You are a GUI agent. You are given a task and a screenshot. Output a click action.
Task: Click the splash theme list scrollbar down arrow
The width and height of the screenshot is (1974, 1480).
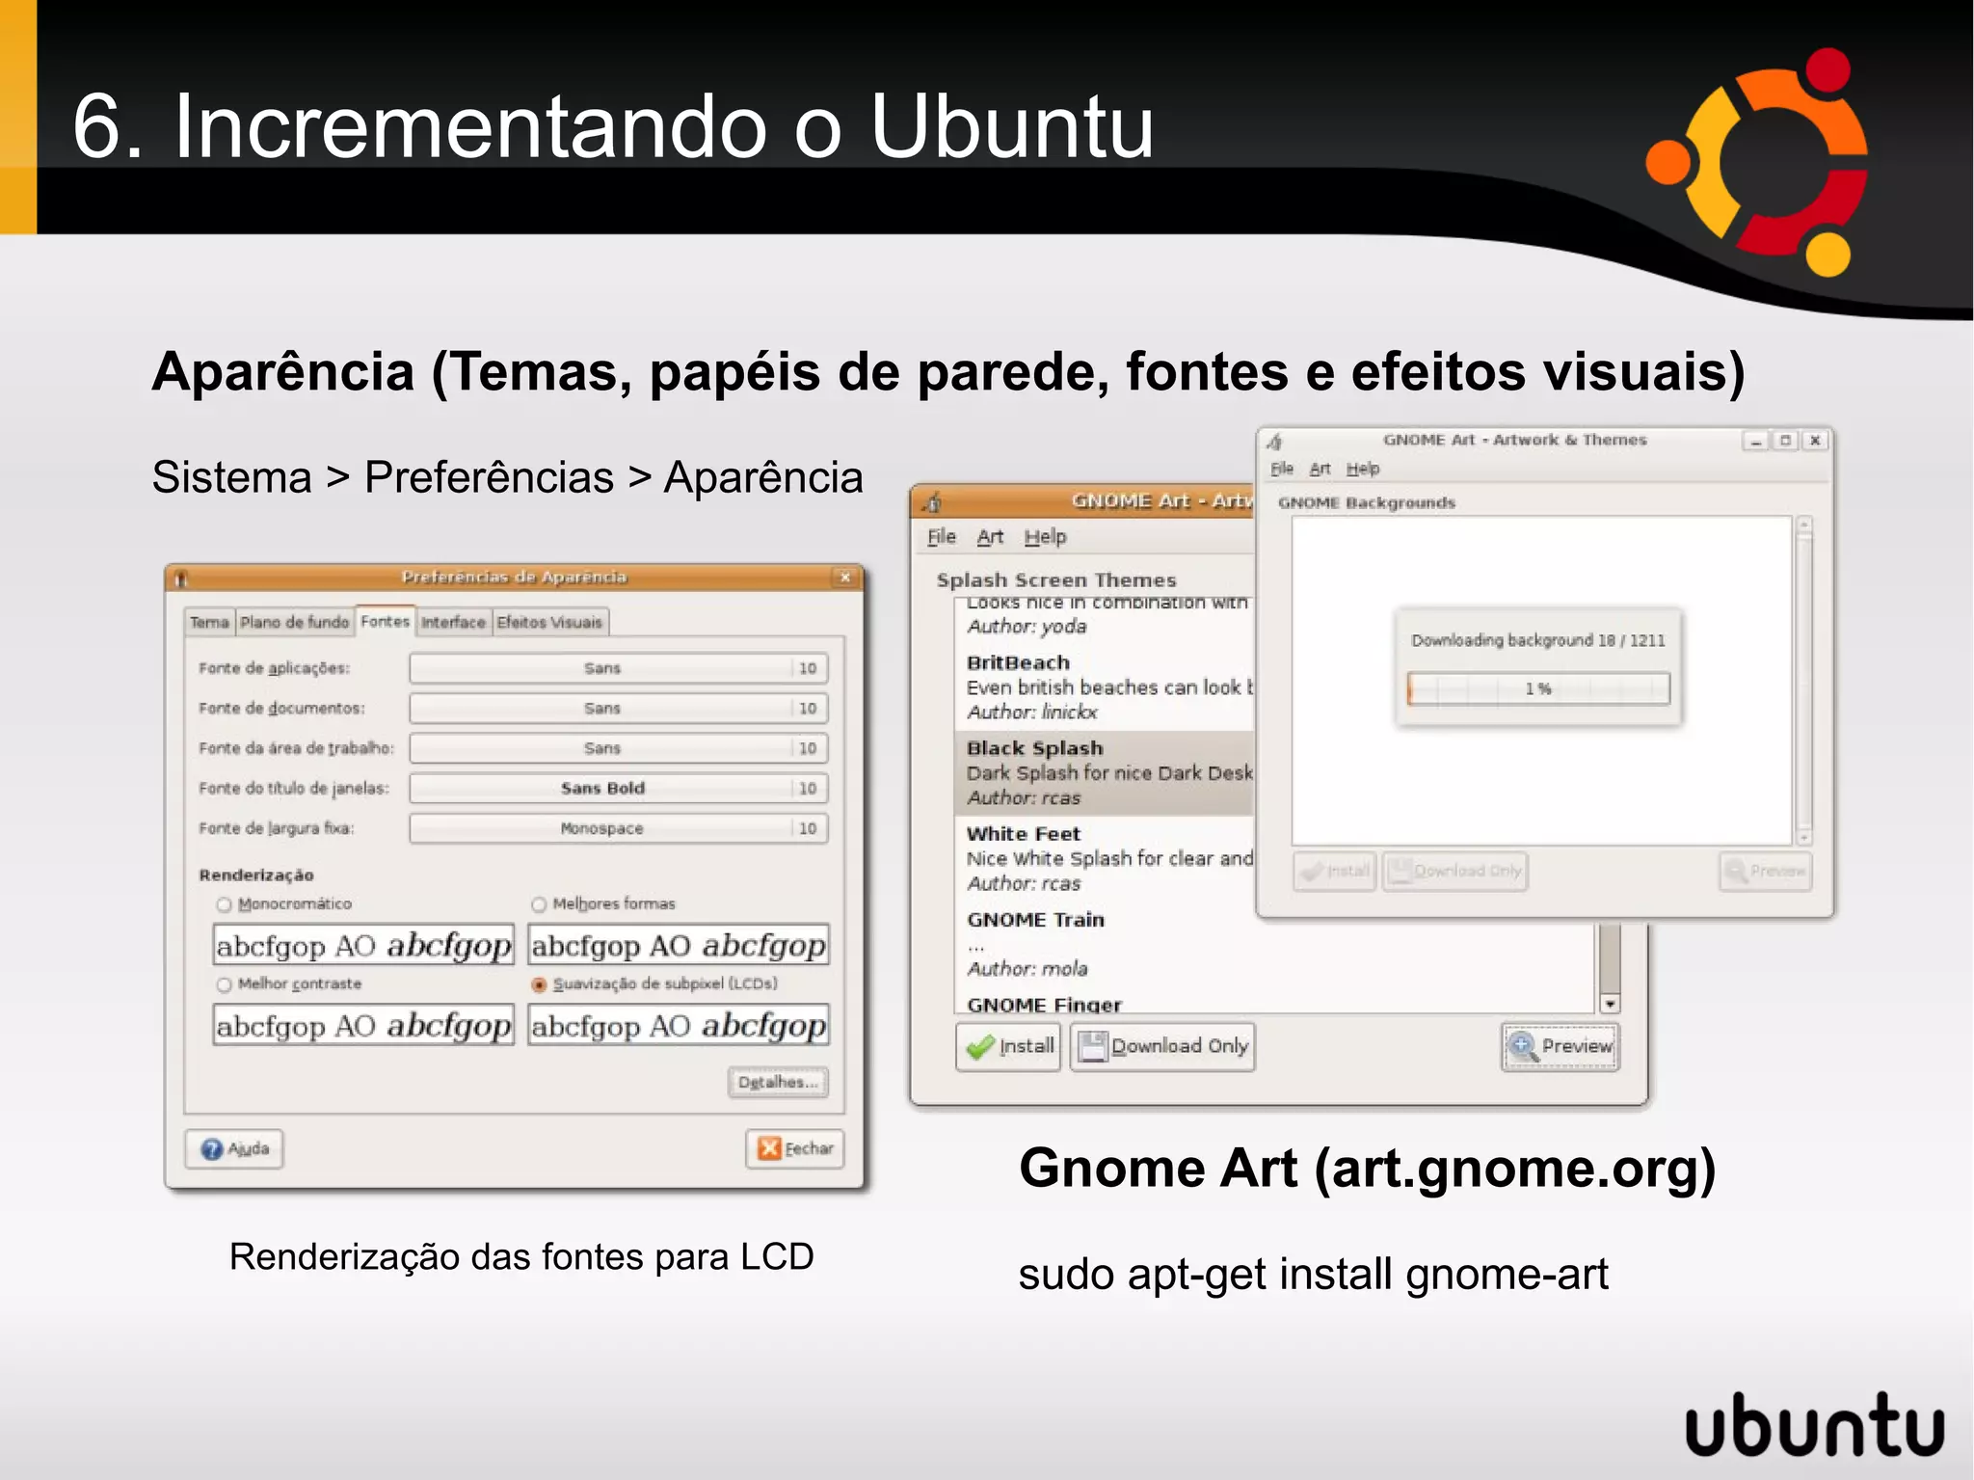(1610, 1004)
